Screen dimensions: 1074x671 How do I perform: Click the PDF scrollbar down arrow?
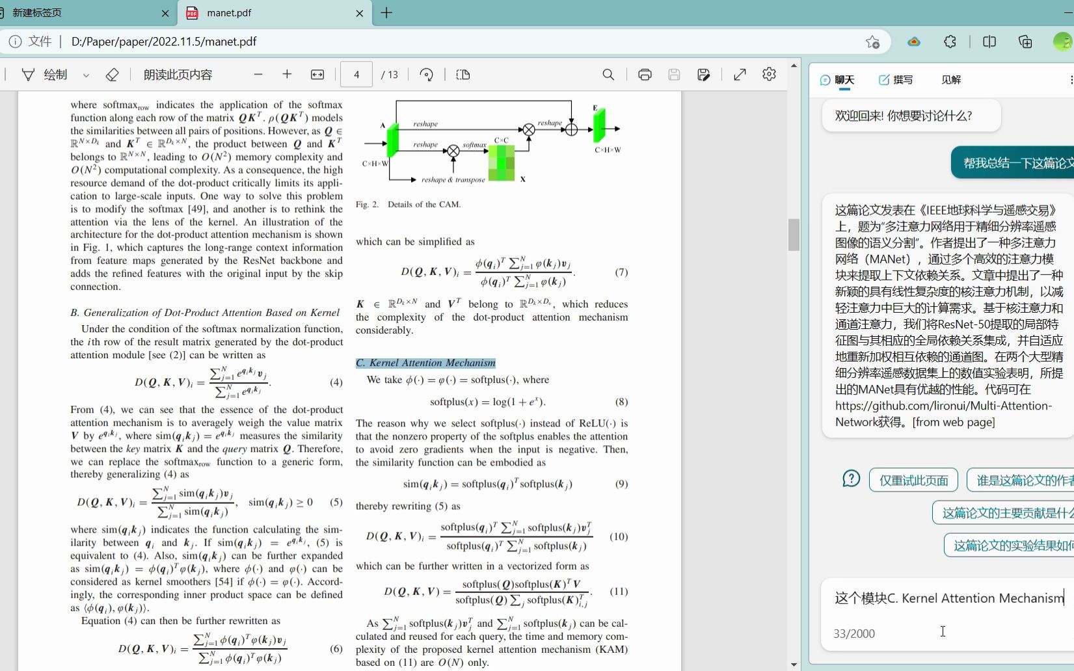coord(794,664)
